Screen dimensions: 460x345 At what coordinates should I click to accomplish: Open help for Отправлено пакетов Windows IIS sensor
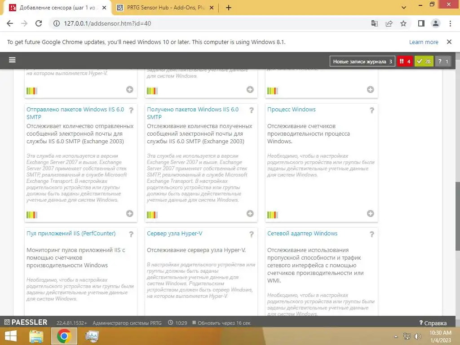click(131, 111)
